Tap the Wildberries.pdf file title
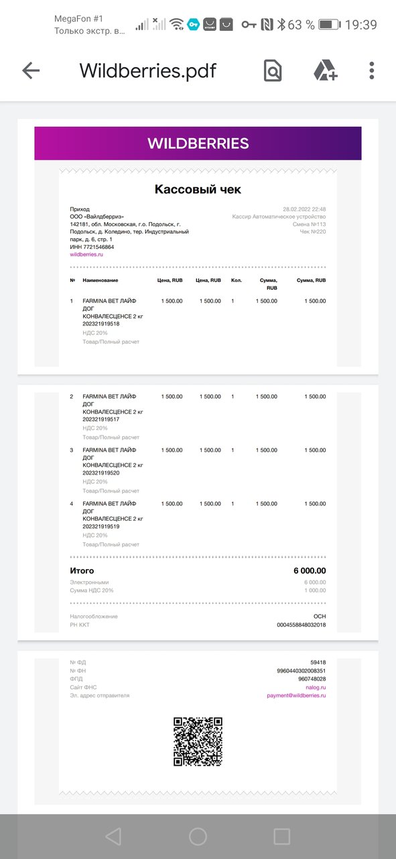This screenshot has height=859, width=396. pos(148,70)
